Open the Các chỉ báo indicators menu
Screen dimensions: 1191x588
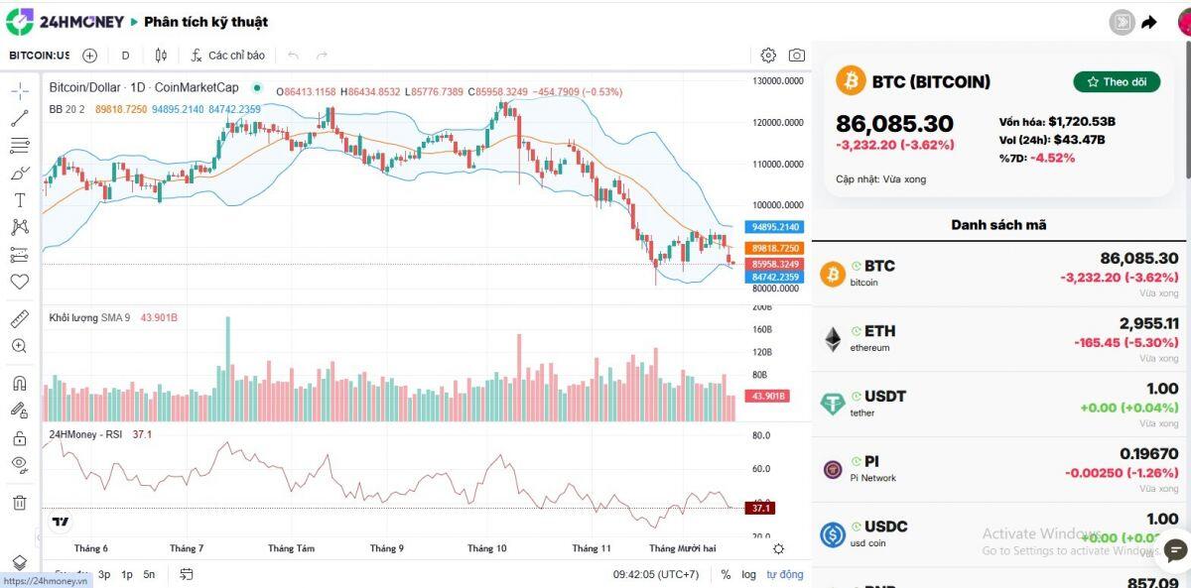click(227, 56)
